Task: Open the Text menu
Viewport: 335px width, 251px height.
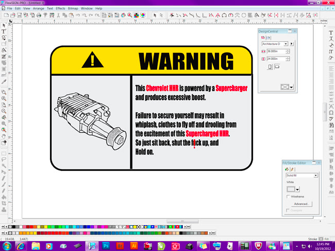Action: pyautogui.click(x=50, y=9)
